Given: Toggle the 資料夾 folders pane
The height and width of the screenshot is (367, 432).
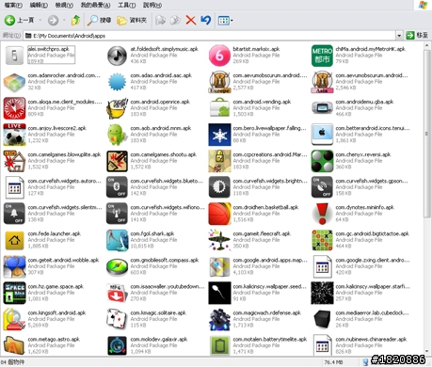Looking at the screenshot, I should pos(132,21).
